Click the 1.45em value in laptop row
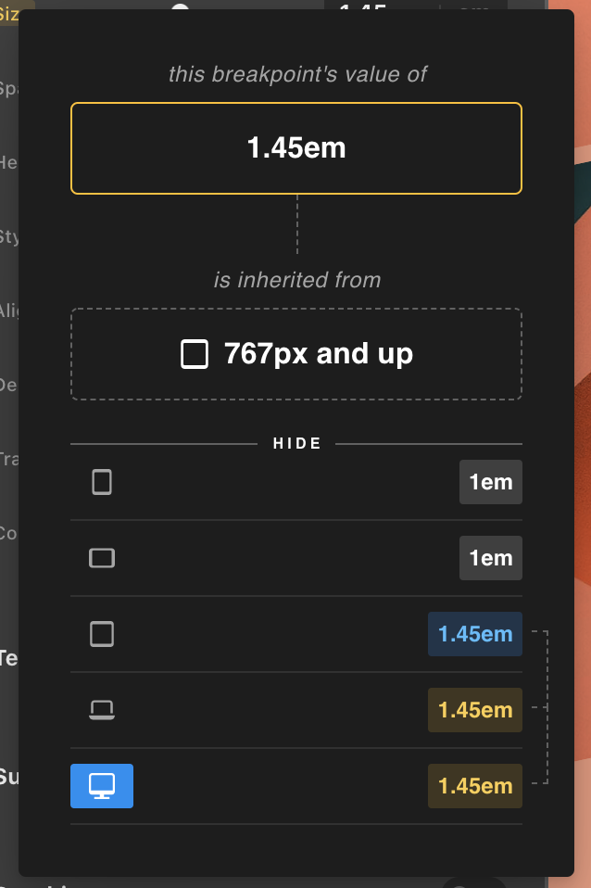The height and width of the screenshot is (888, 591). click(474, 710)
